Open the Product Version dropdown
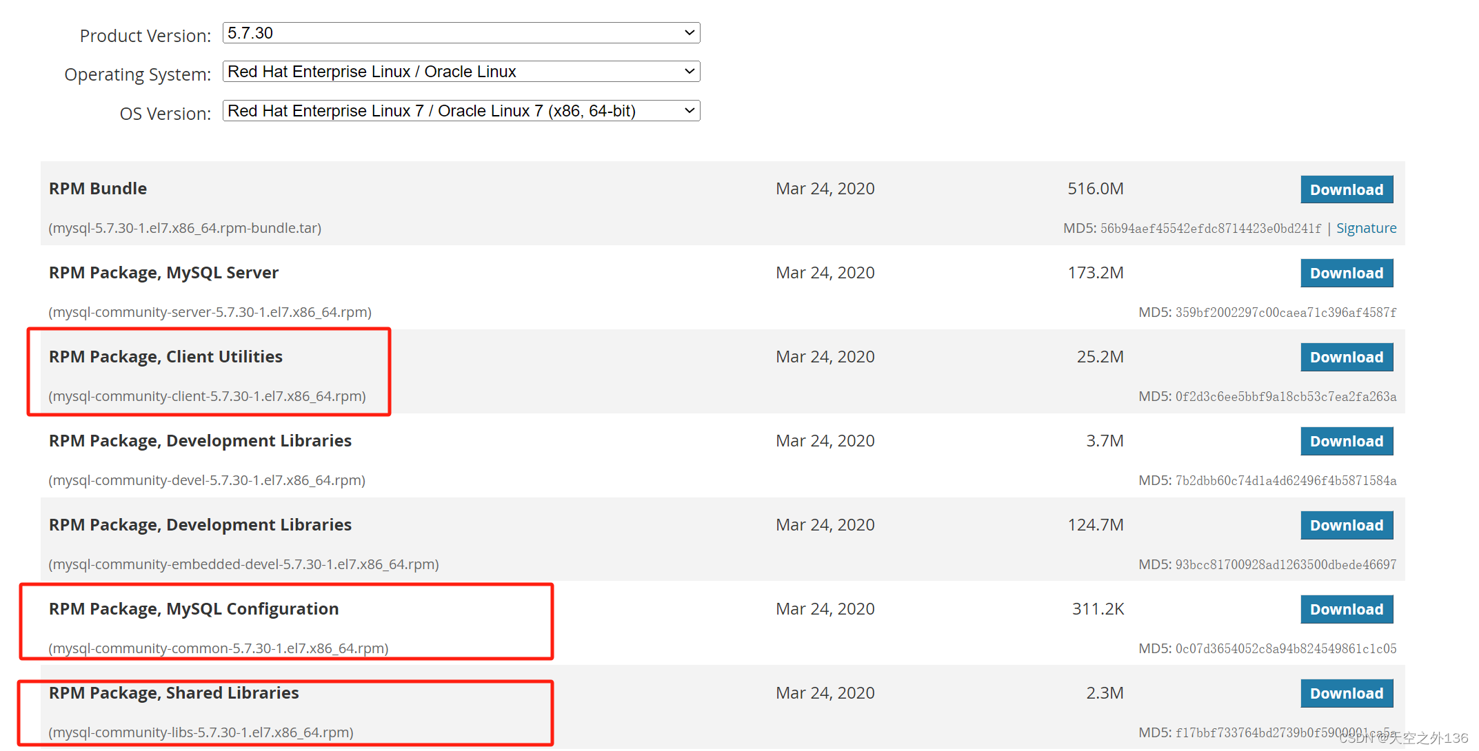Image resolution: width=1479 pixels, height=751 pixels. pyautogui.click(x=461, y=33)
